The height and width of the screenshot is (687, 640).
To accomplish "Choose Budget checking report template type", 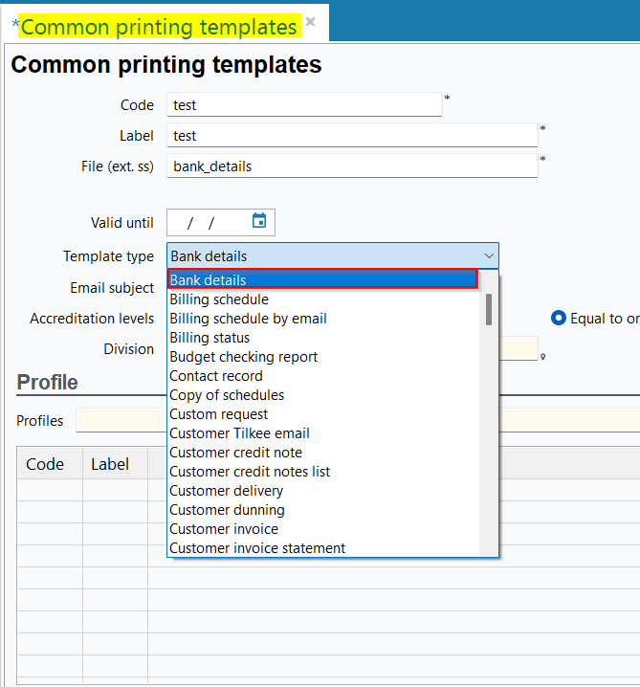I will point(243,357).
